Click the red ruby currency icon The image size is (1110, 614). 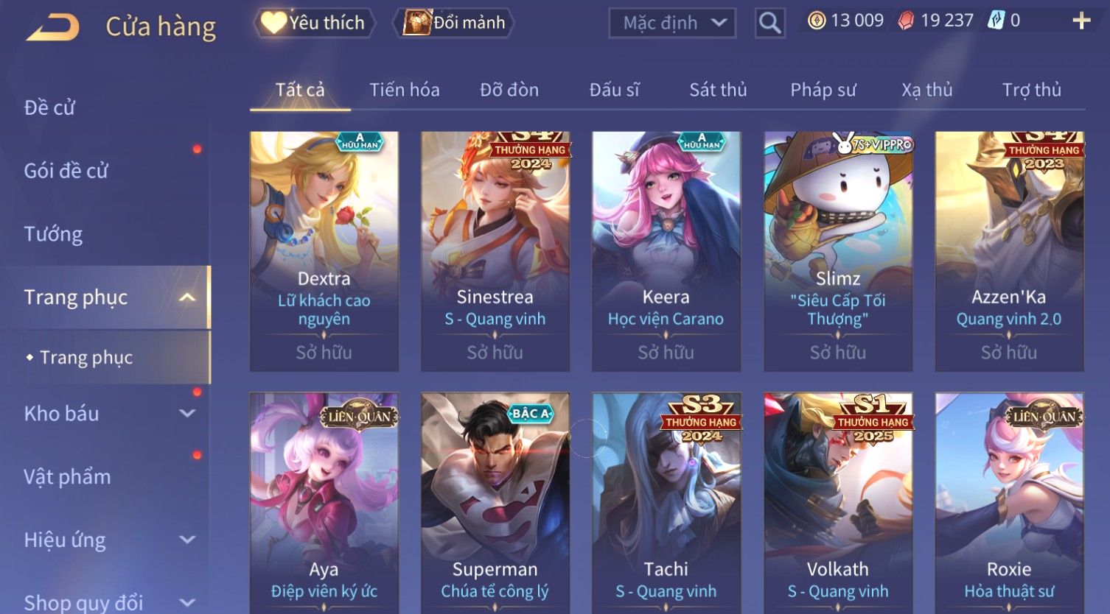906,21
